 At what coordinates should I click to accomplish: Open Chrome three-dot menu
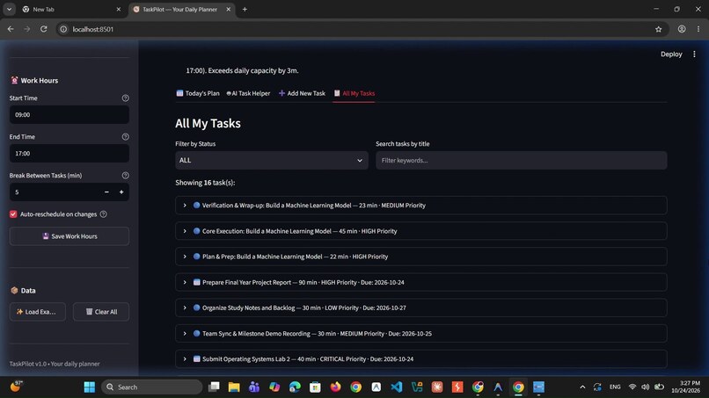pyautogui.click(x=698, y=29)
